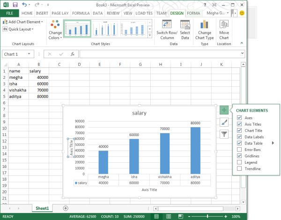Viewport: 281px width, 220px height.
Task: Select cell A4 vishakha
Action: [18, 90]
